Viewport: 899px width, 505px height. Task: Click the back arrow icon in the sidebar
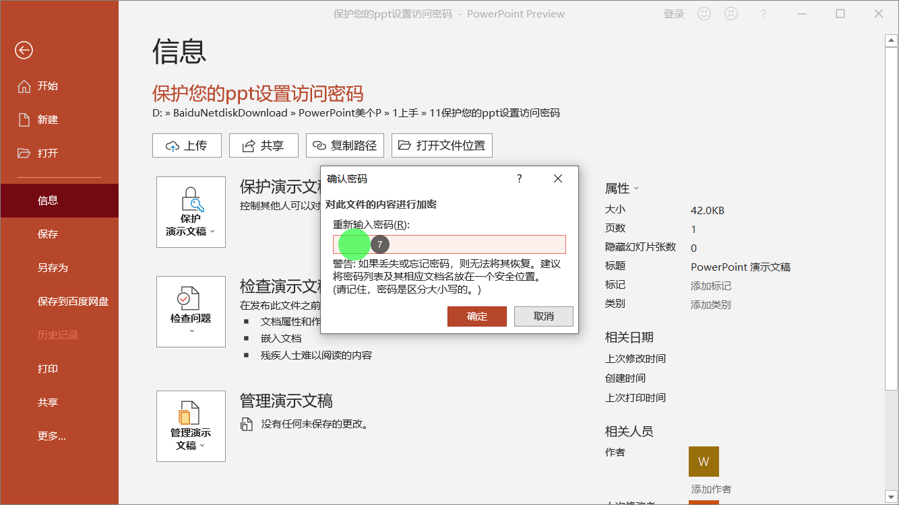24,50
